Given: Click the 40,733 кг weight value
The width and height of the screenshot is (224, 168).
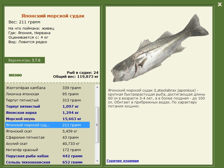Looking at the screenshot, I should point(71,144).
